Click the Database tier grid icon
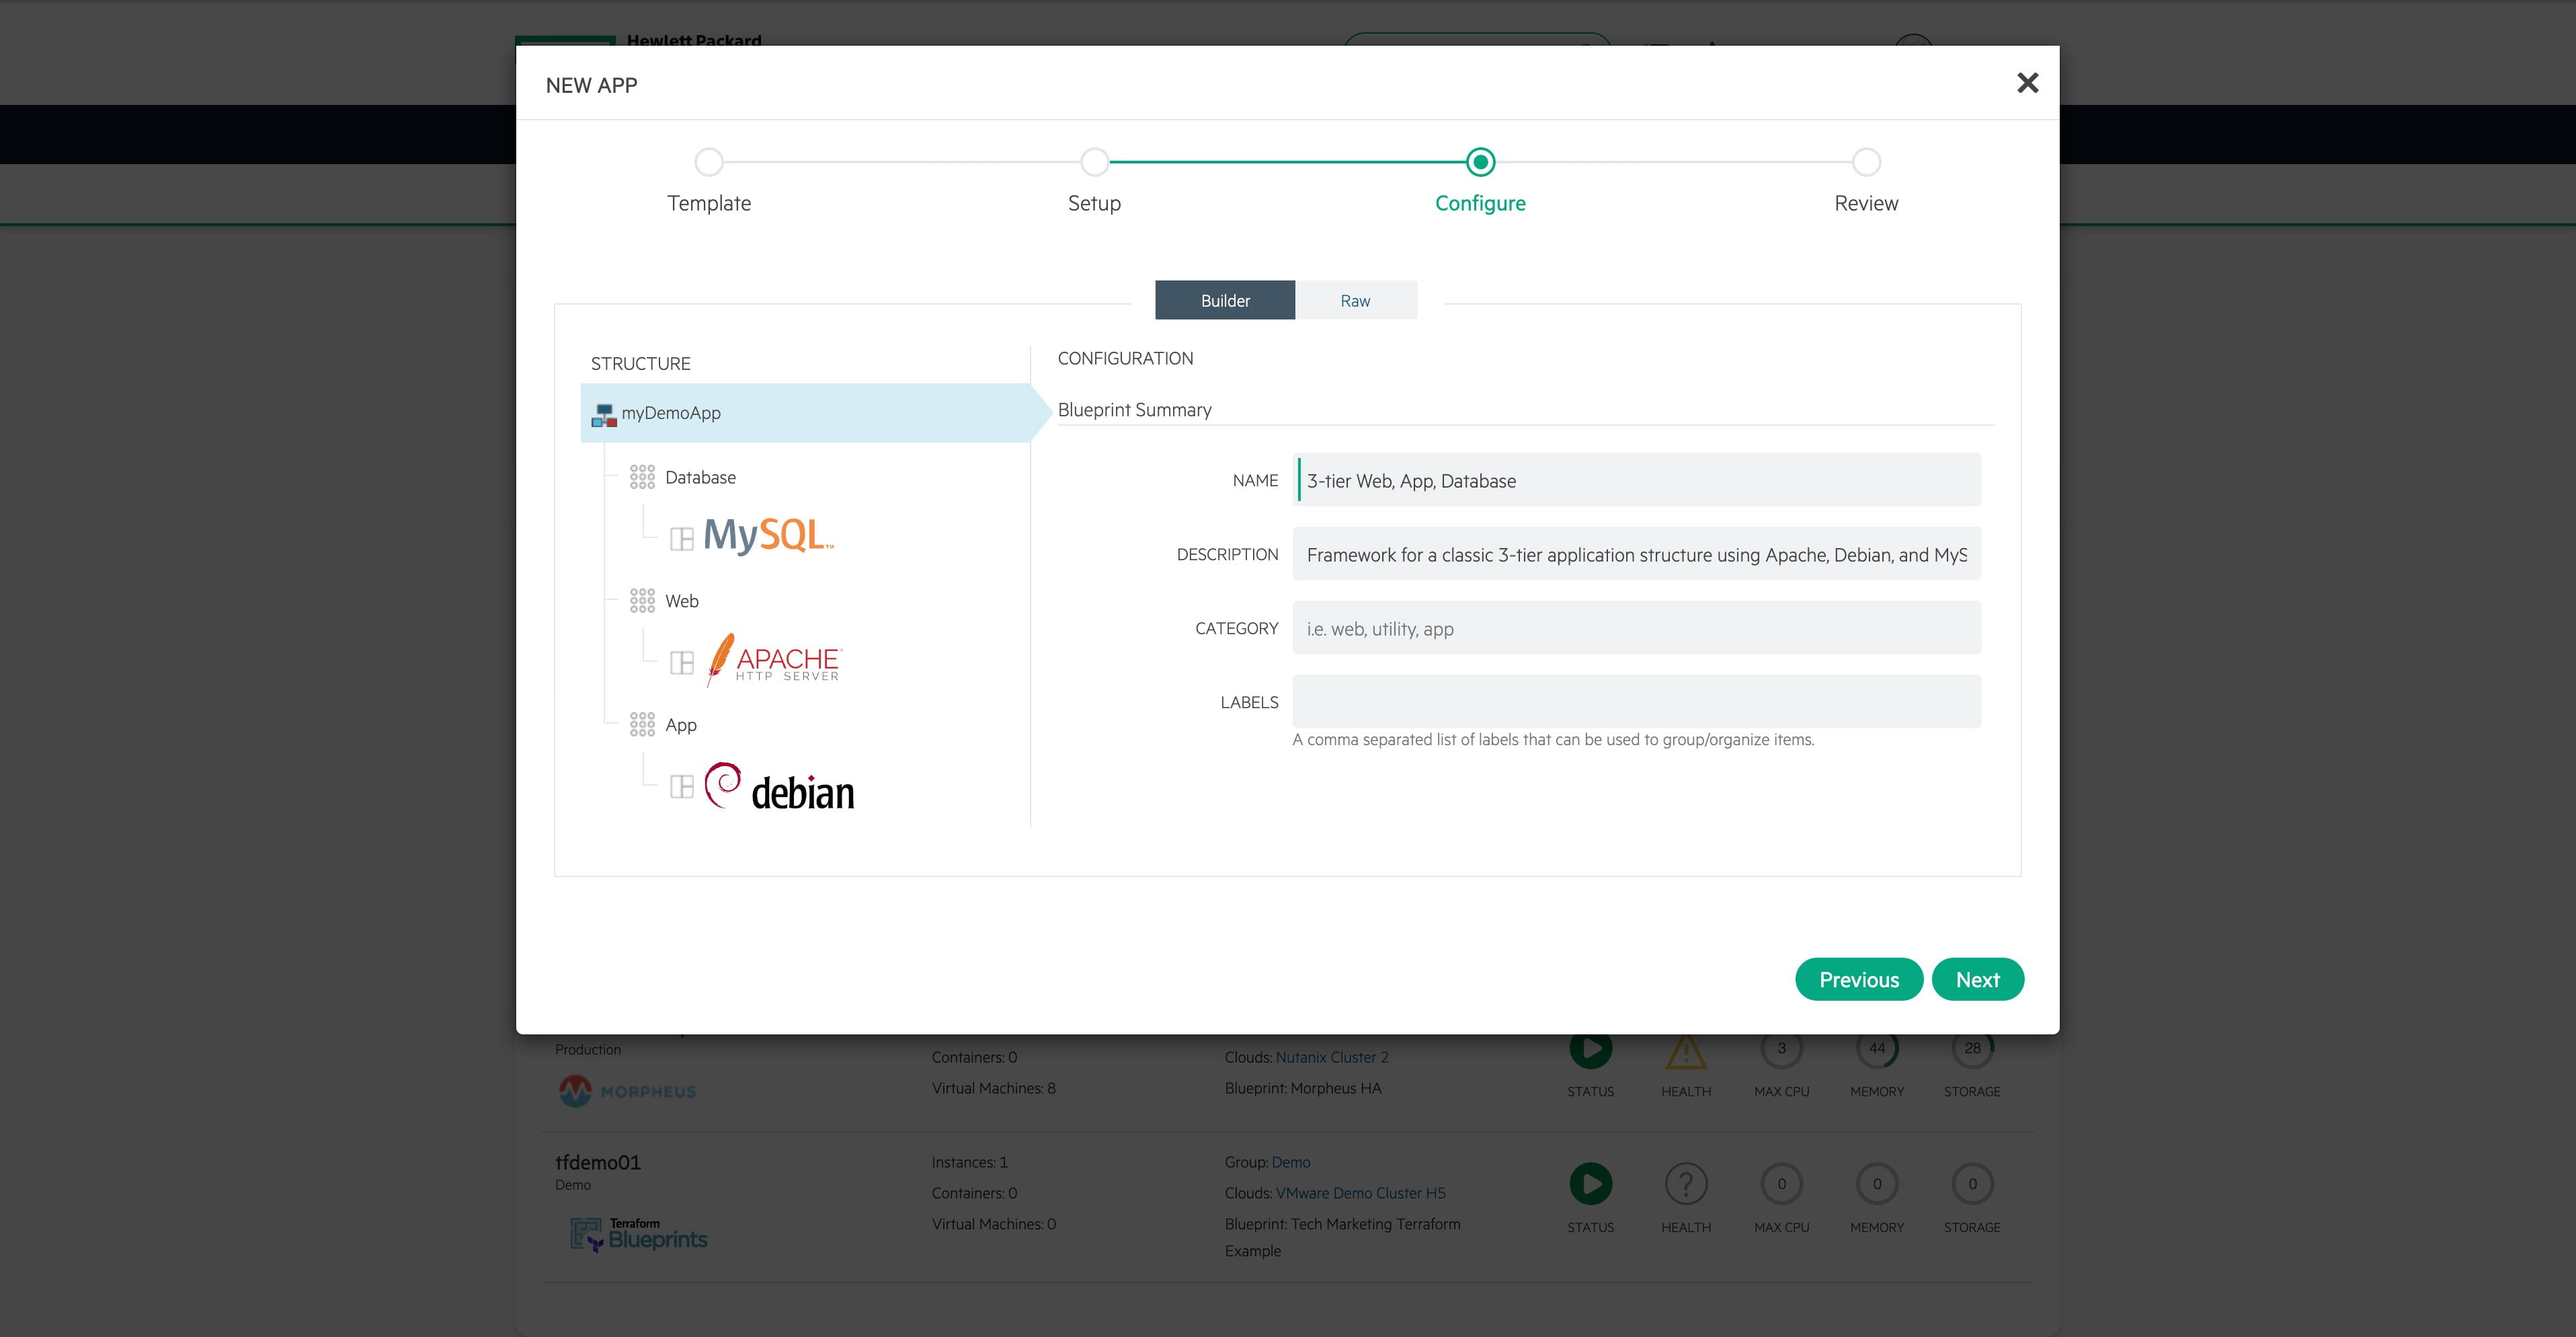 pyautogui.click(x=642, y=477)
